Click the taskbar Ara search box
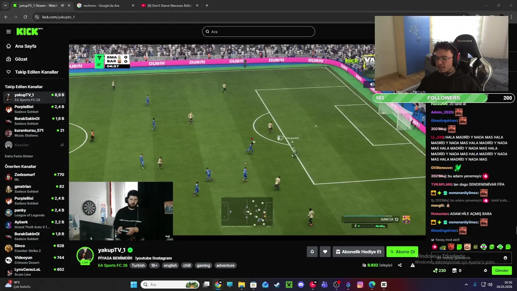This screenshot has height=291, width=517. click(170, 285)
